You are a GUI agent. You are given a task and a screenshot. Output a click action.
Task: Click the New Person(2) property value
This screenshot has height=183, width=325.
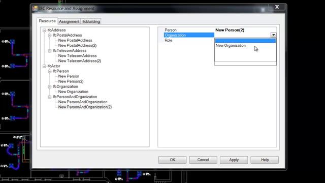point(230,30)
